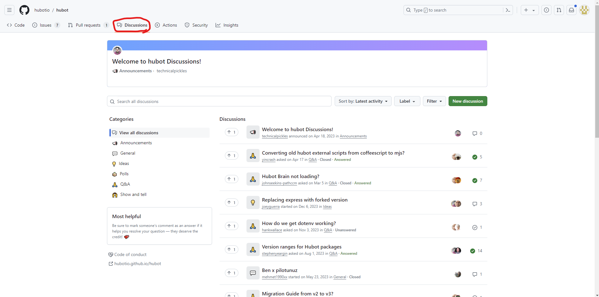
Task: Open the Discussions tab
Action: (132, 25)
